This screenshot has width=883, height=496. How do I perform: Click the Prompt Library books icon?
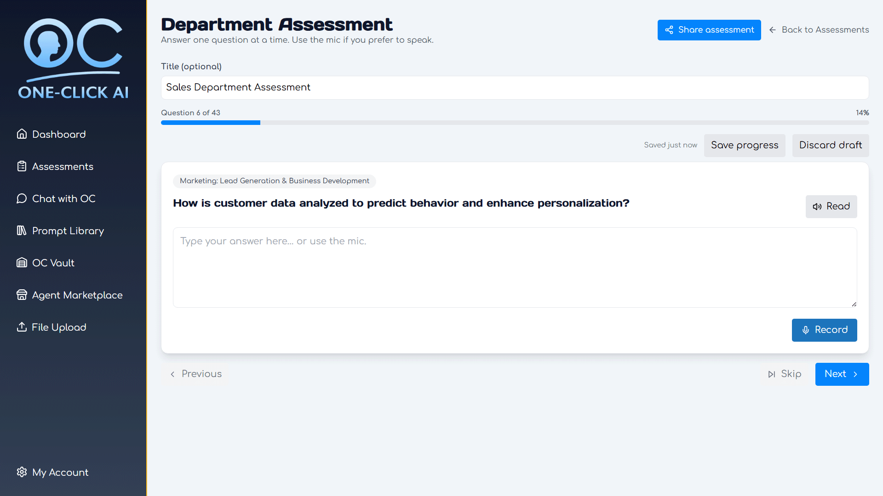point(22,231)
